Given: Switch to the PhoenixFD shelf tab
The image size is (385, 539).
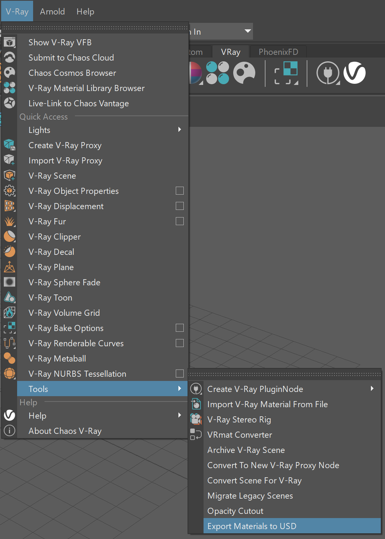Looking at the screenshot, I should 278,52.
